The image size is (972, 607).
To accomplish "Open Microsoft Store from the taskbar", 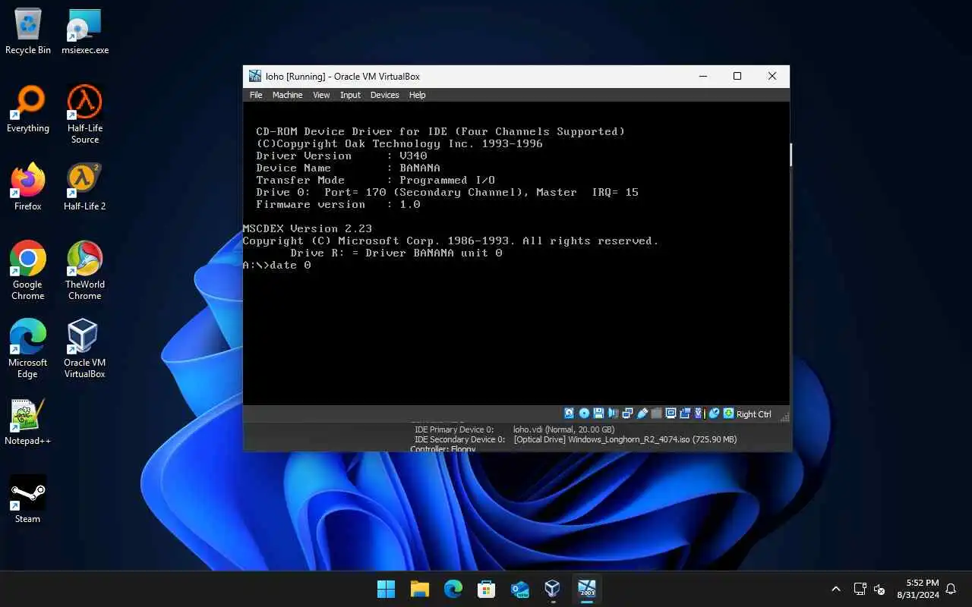I will tap(486, 589).
